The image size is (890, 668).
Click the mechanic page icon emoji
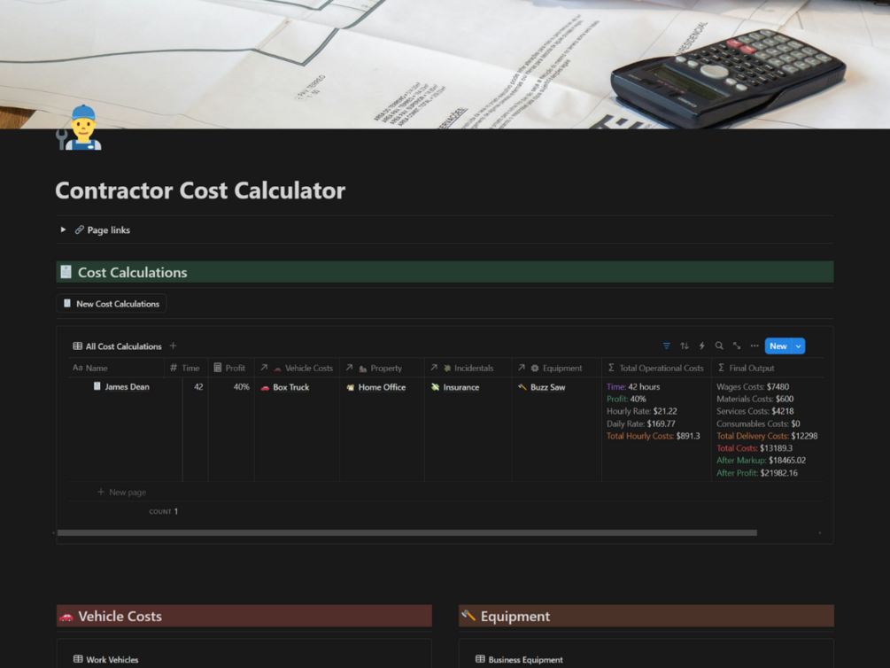79,128
